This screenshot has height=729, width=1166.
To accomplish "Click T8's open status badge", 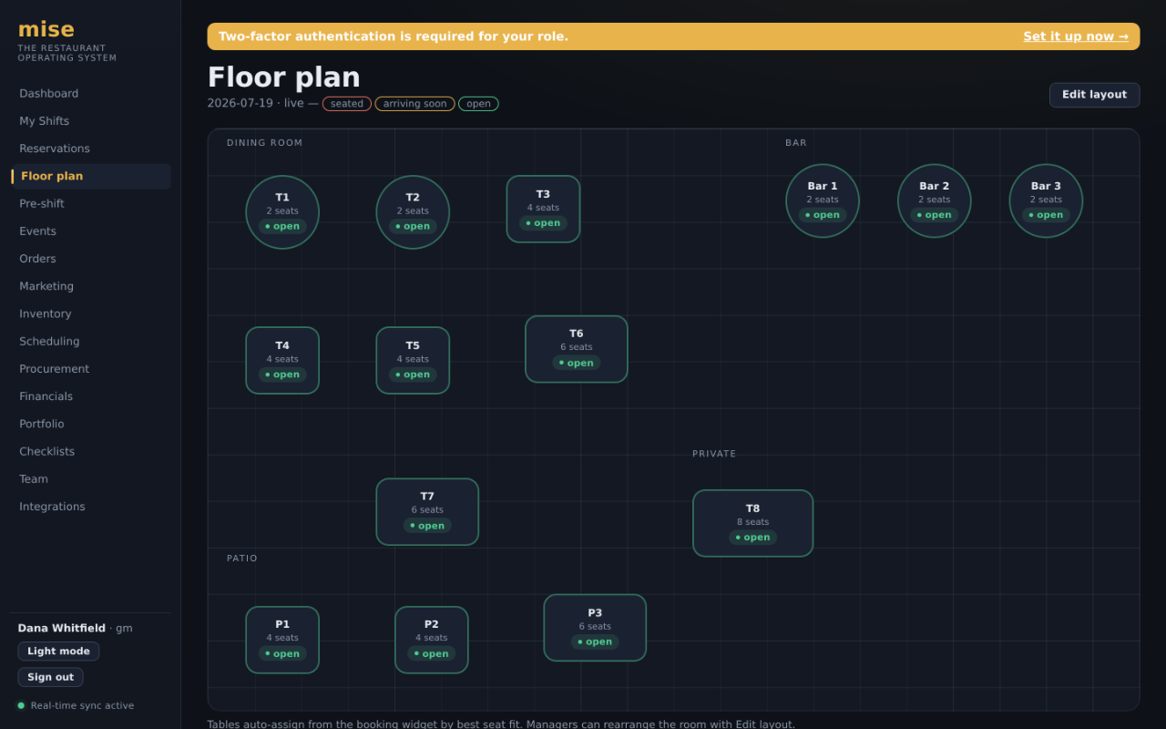I will (752, 537).
